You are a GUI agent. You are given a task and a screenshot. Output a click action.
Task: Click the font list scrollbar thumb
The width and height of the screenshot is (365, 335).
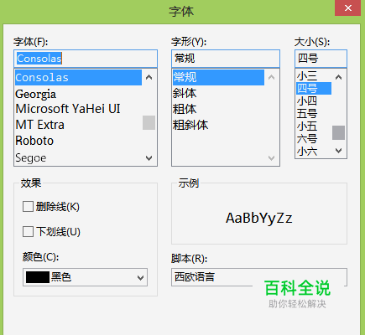pyautogui.click(x=149, y=123)
